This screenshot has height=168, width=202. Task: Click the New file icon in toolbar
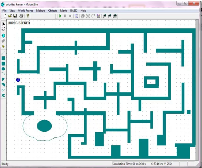pyautogui.click(x=5, y=16)
